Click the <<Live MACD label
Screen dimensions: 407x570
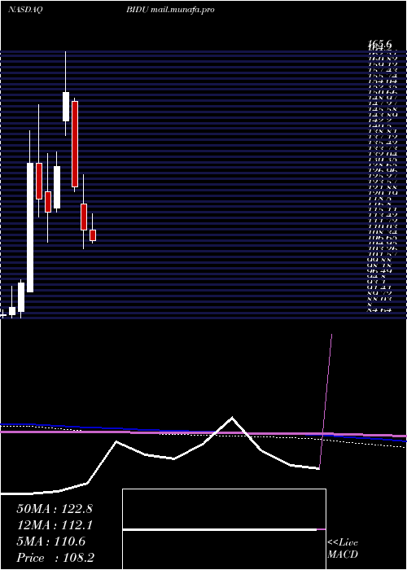click(x=343, y=549)
